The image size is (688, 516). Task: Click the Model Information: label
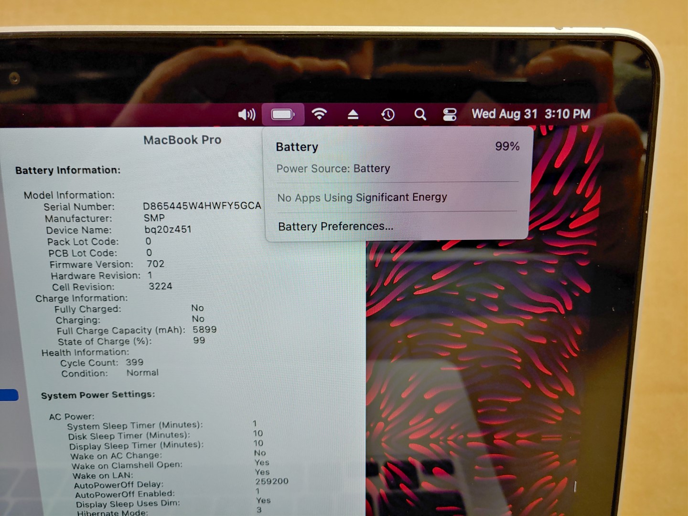point(69,195)
